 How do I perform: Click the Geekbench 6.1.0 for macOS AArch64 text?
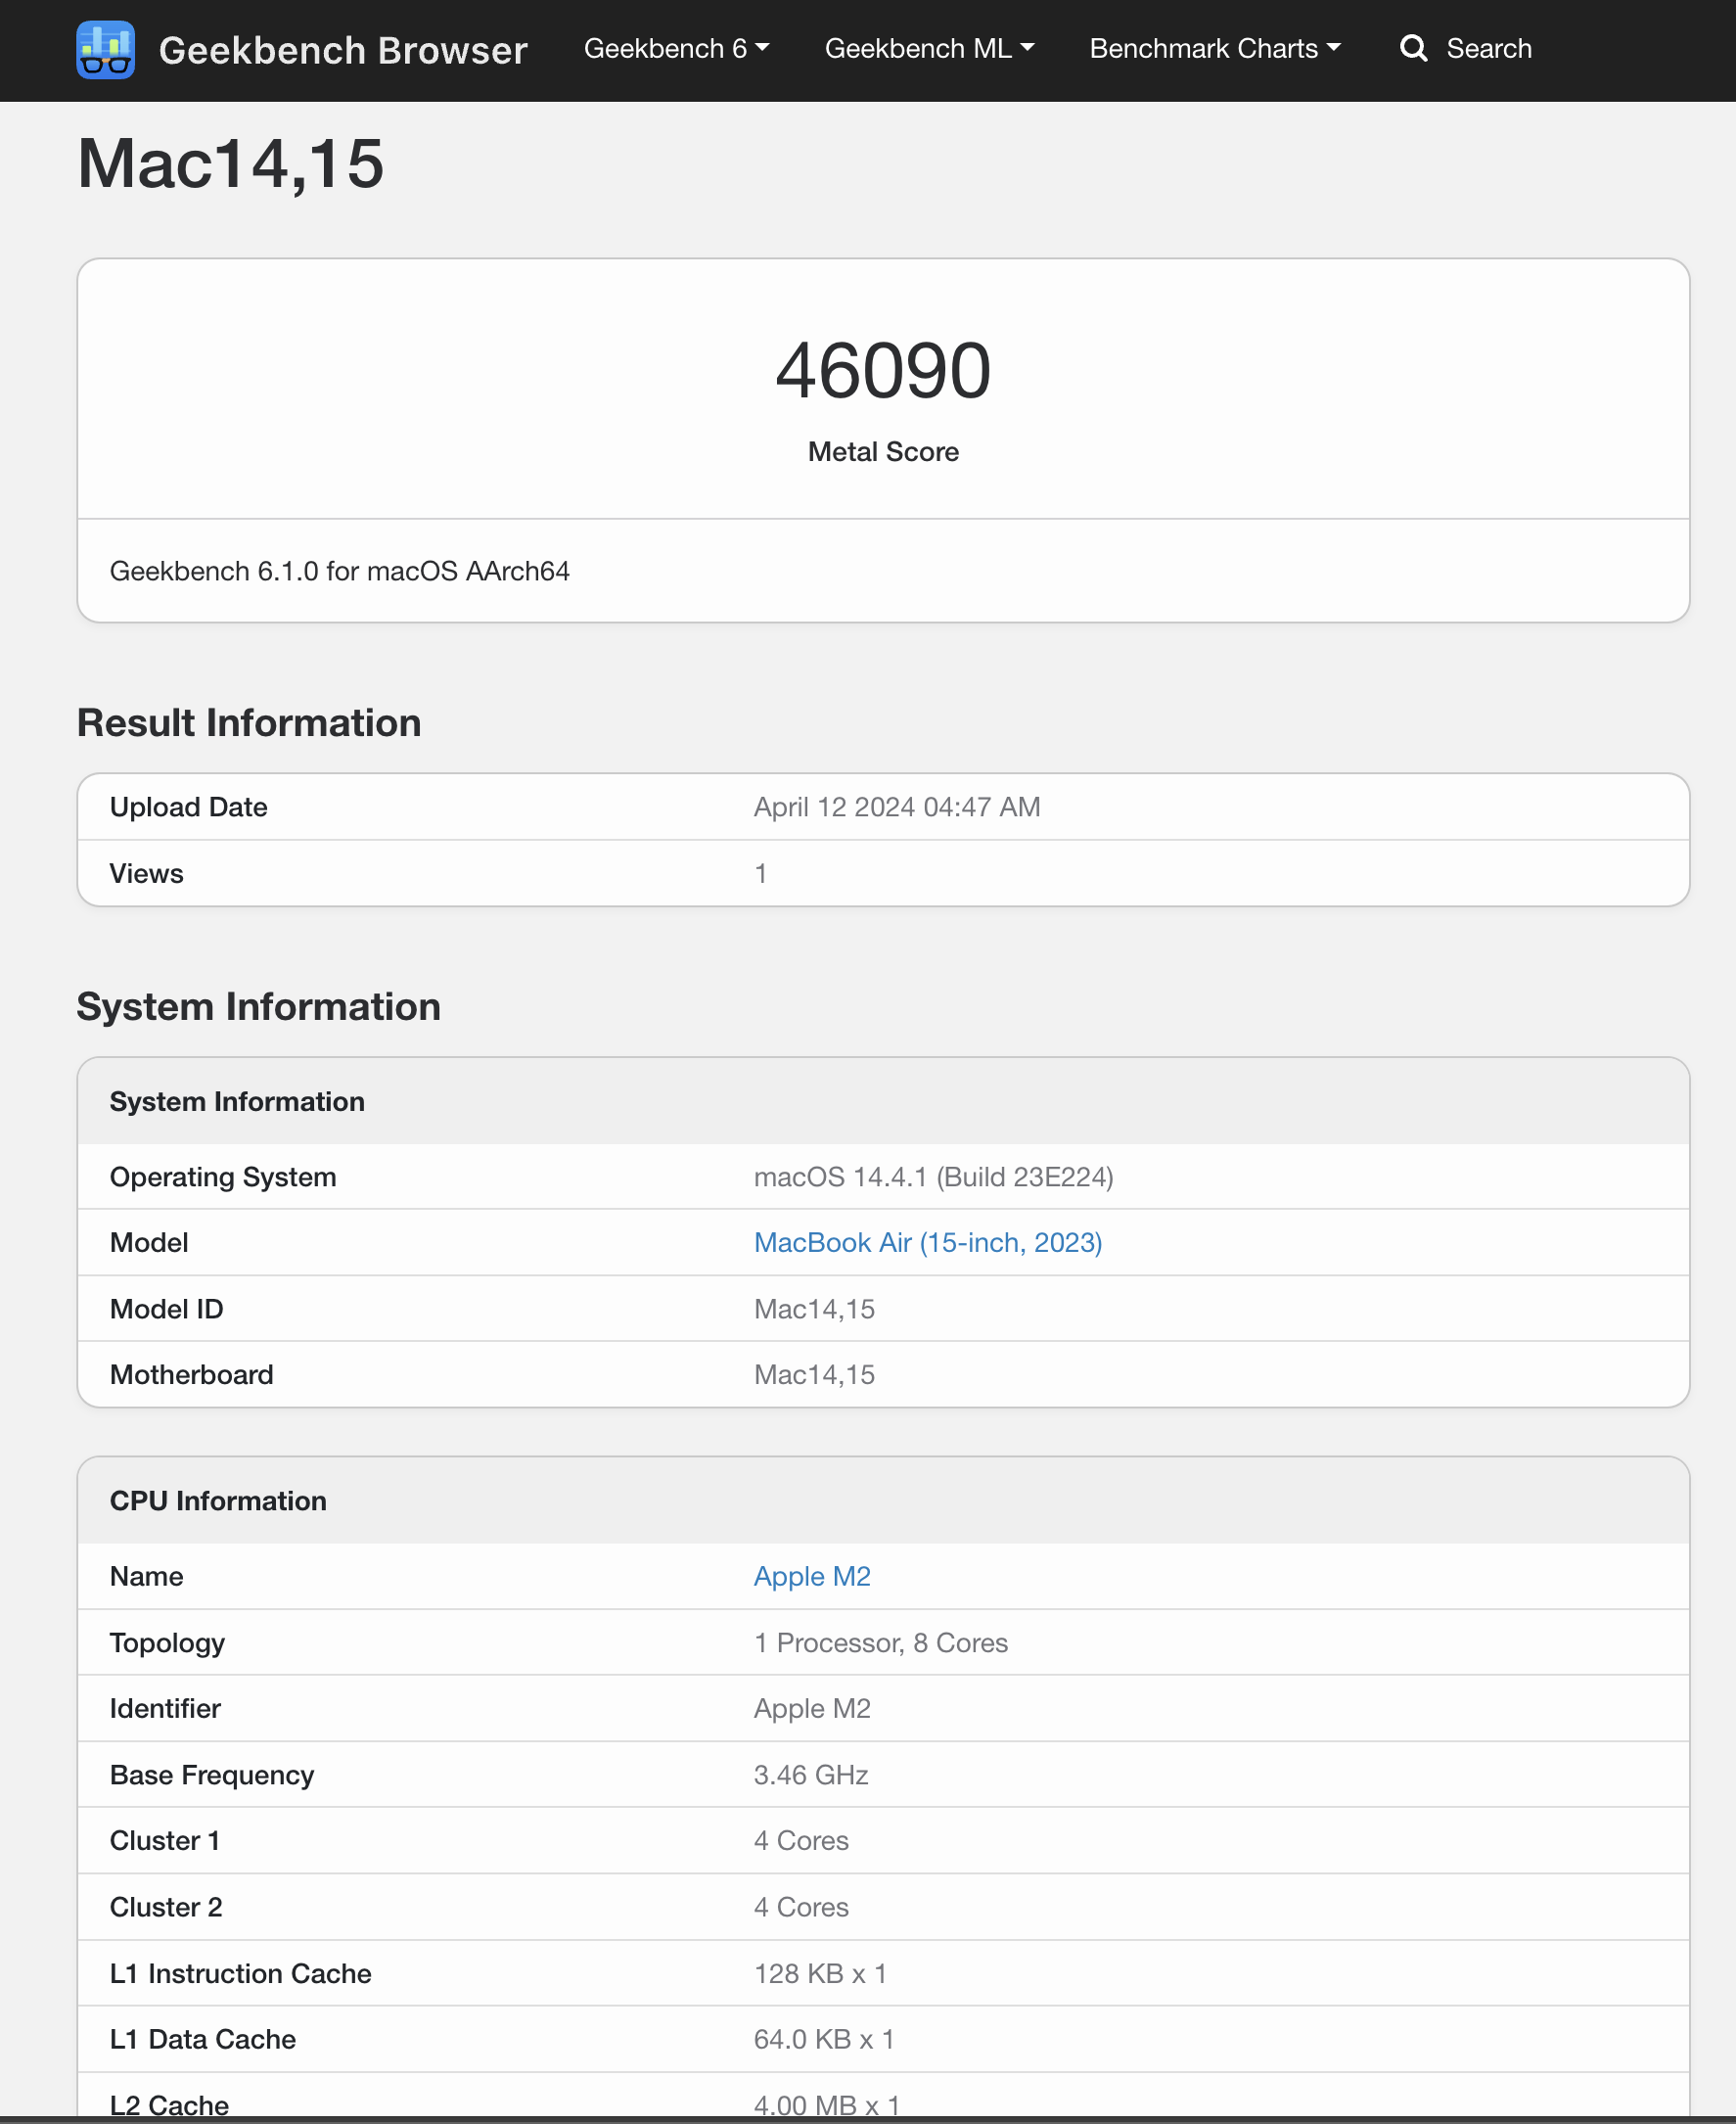coord(339,571)
